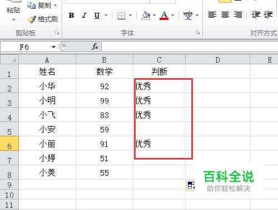Click the fx insert function button
Viewport: 278px width, 210px height.
click(x=95, y=47)
